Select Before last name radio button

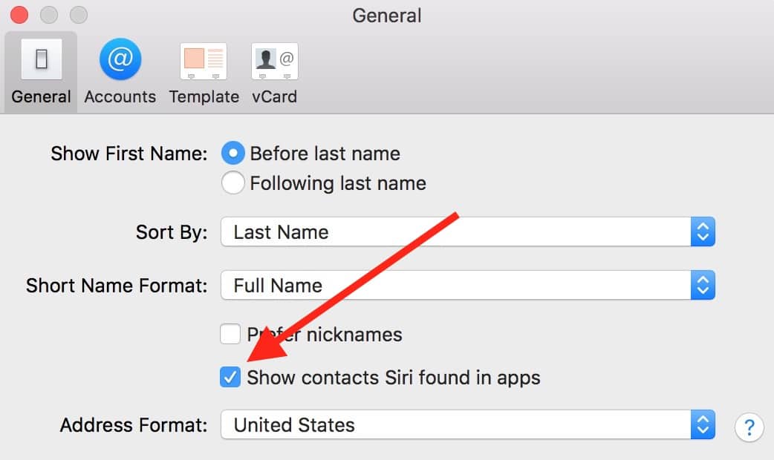[x=233, y=154]
